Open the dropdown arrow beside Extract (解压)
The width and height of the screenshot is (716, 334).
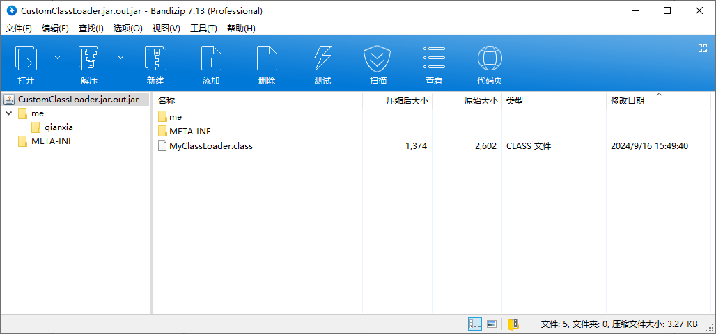(121, 57)
